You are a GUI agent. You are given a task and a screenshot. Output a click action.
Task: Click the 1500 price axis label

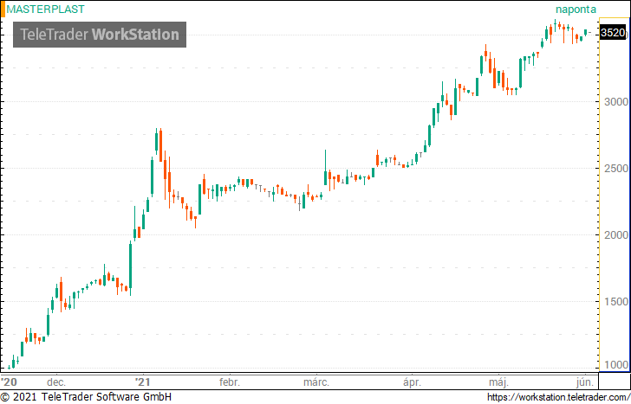616,302
